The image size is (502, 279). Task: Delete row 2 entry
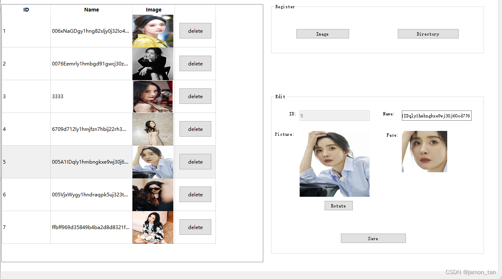pyautogui.click(x=195, y=63)
